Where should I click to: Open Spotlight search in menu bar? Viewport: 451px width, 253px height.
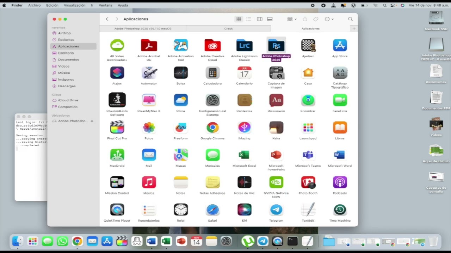(385, 5)
